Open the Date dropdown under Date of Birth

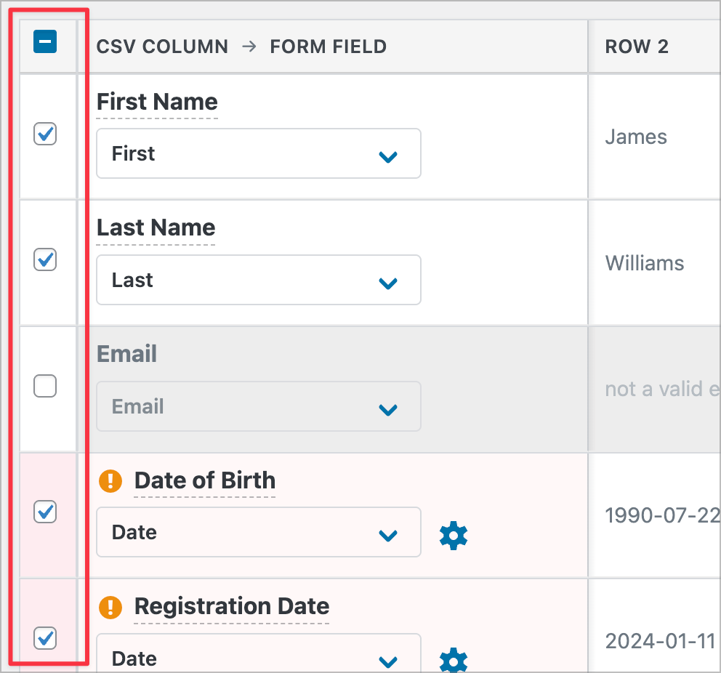coord(258,532)
